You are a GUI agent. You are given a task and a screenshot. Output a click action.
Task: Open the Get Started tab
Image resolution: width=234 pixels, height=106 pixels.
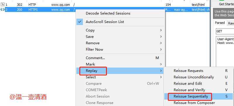tap(226, 4)
